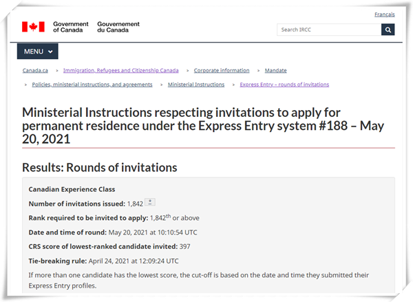Click the CRS score value 397

(x=185, y=246)
